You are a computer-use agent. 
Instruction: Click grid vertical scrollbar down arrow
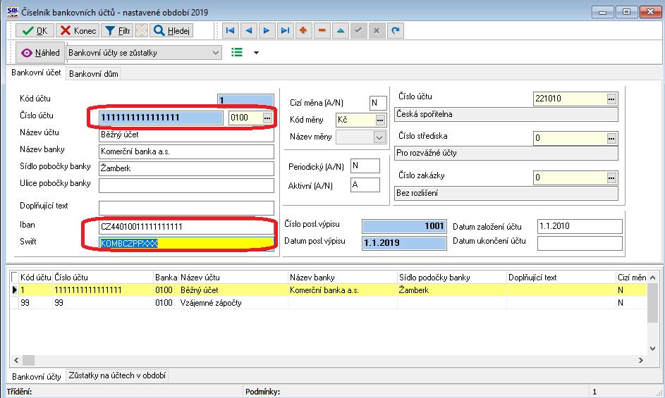coord(653,349)
